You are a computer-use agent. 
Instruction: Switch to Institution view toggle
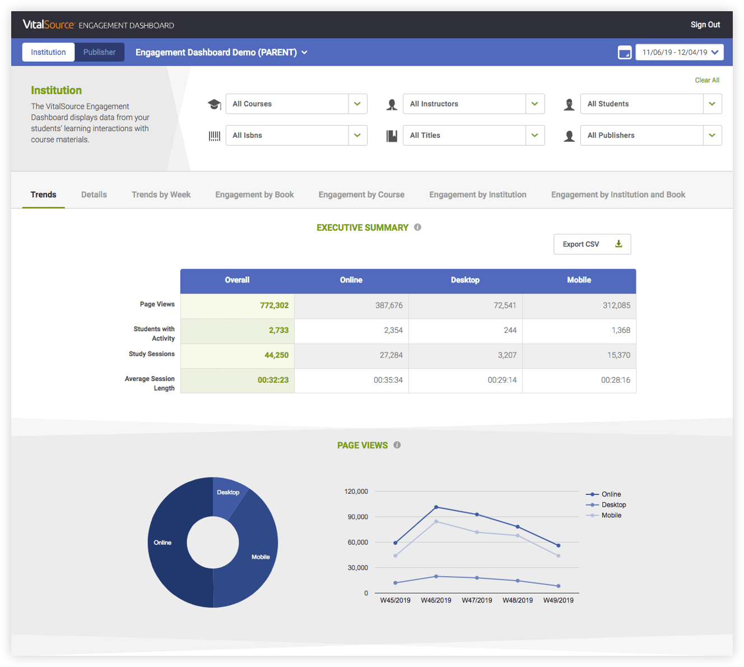48,52
